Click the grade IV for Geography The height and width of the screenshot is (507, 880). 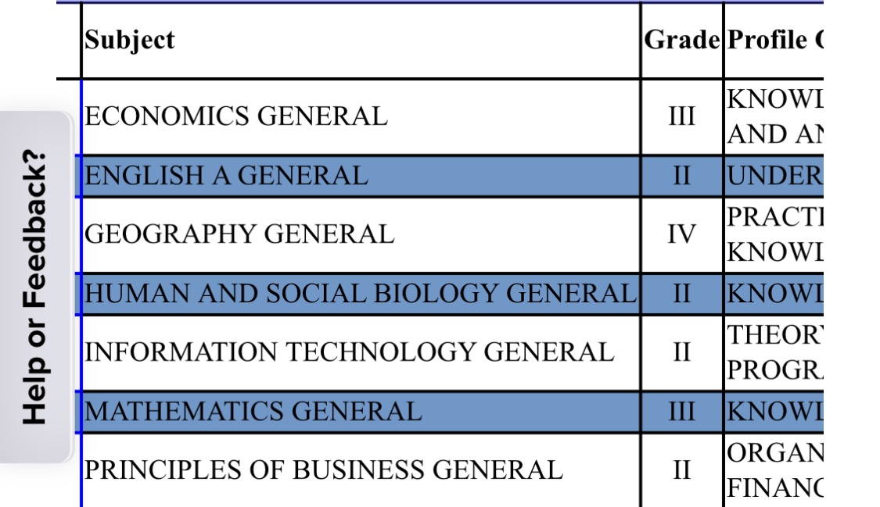point(682,234)
